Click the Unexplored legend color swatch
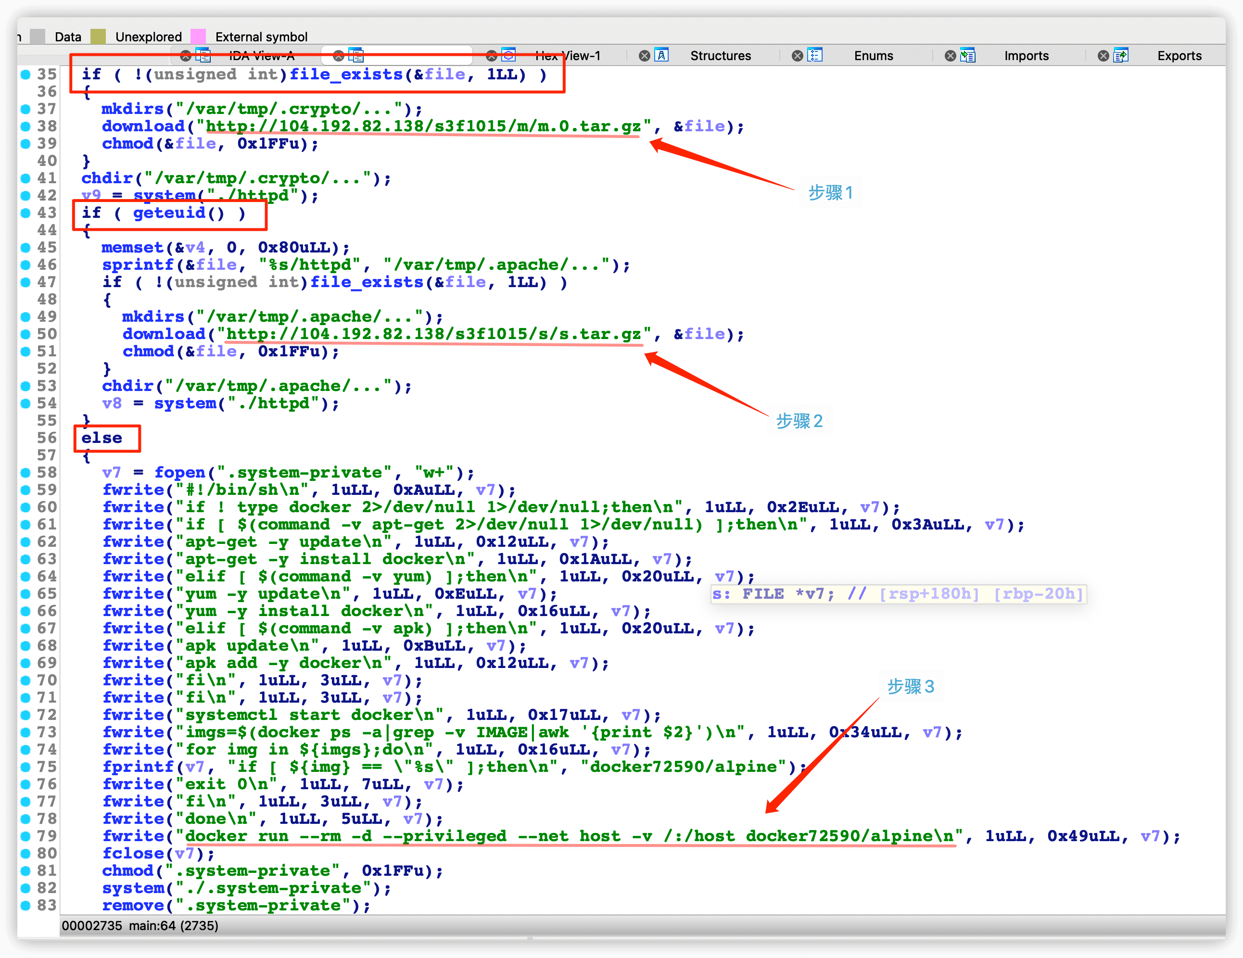The width and height of the screenshot is (1243, 958). tap(99, 37)
